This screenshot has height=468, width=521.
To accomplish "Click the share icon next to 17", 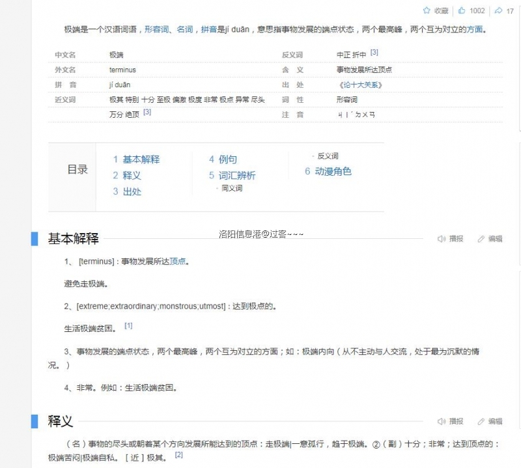I will coord(498,10).
